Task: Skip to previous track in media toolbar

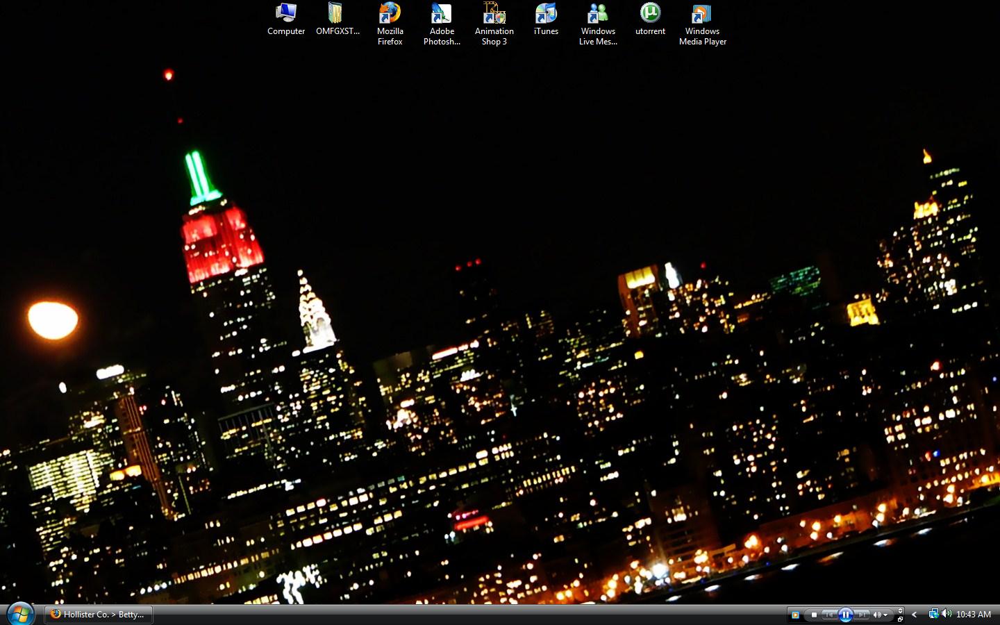Action: 829,615
